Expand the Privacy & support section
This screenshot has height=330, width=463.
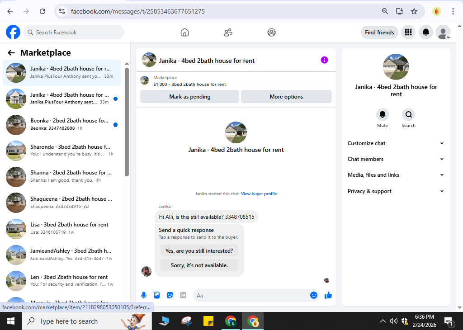(396, 191)
